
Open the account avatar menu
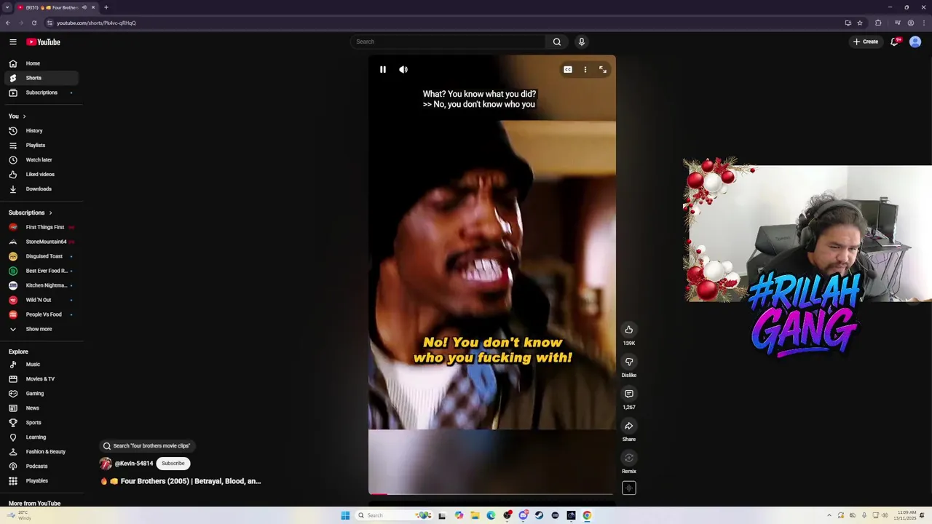point(915,41)
